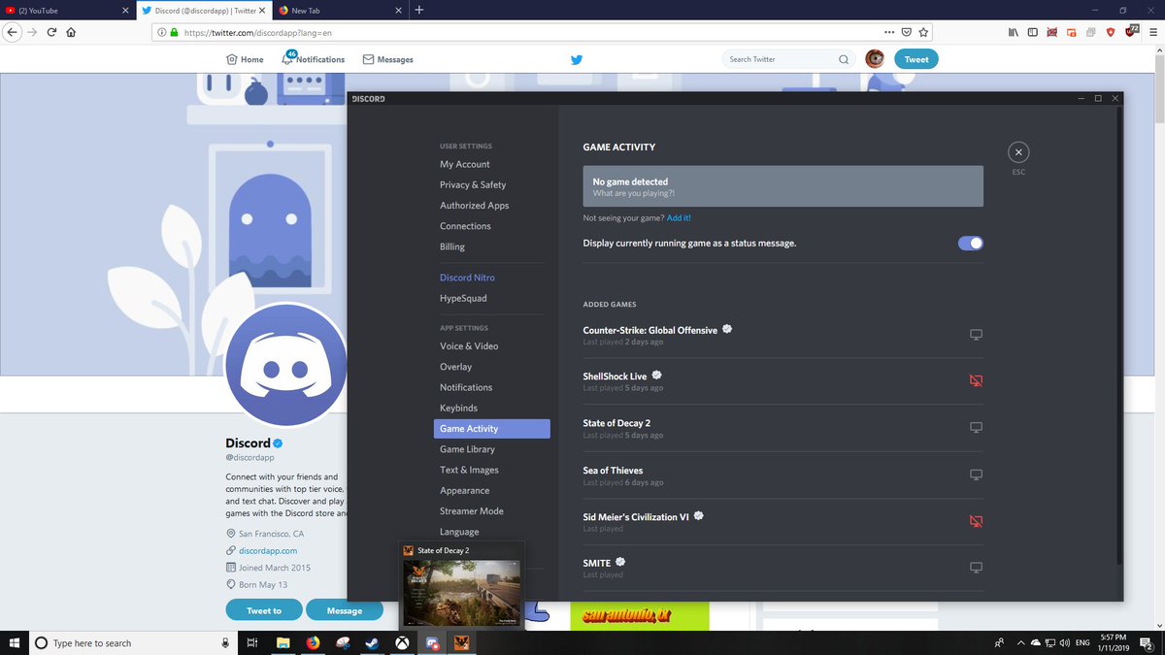Enable overlay for ShellShock Live
Image resolution: width=1165 pixels, height=655 pixels.
976,381
